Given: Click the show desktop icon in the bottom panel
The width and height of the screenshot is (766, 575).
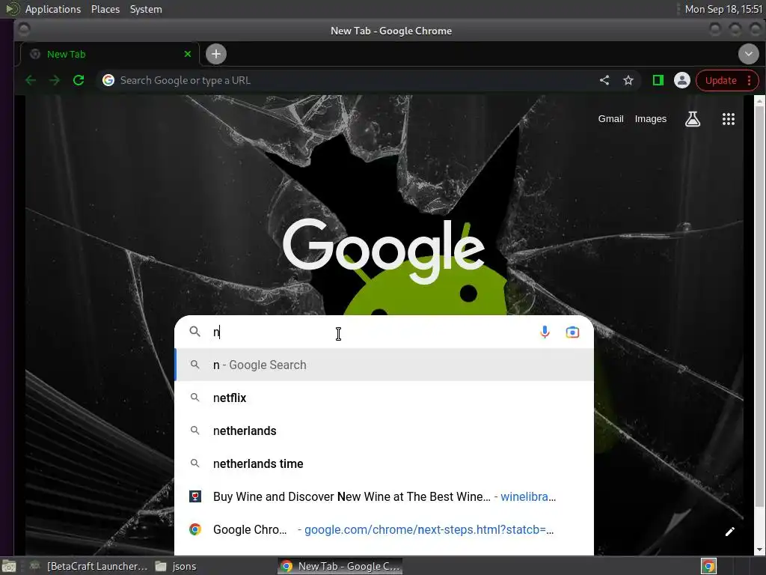Looking at the screenshot, I should [9, 566].
